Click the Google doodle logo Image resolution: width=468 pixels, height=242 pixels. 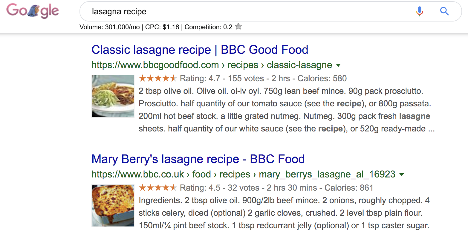click(x=32, y=11)
